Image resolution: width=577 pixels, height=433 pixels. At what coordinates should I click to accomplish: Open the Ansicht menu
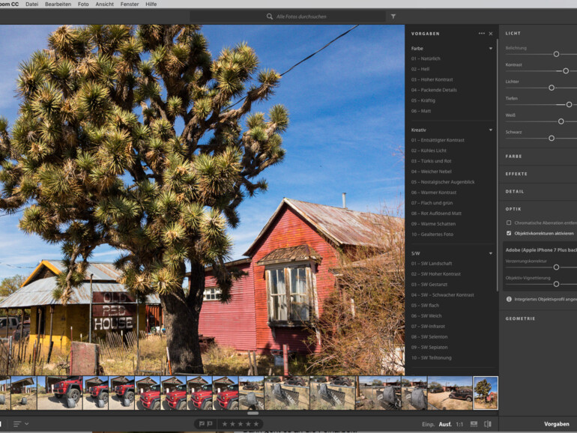(104, 4)
